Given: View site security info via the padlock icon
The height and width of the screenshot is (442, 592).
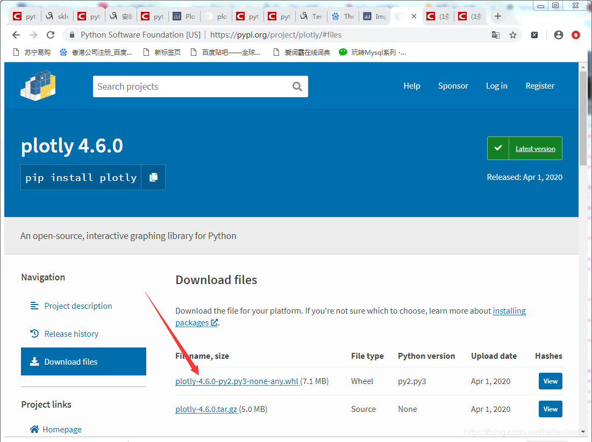Looking at the screenshot, I should (72, 34).
